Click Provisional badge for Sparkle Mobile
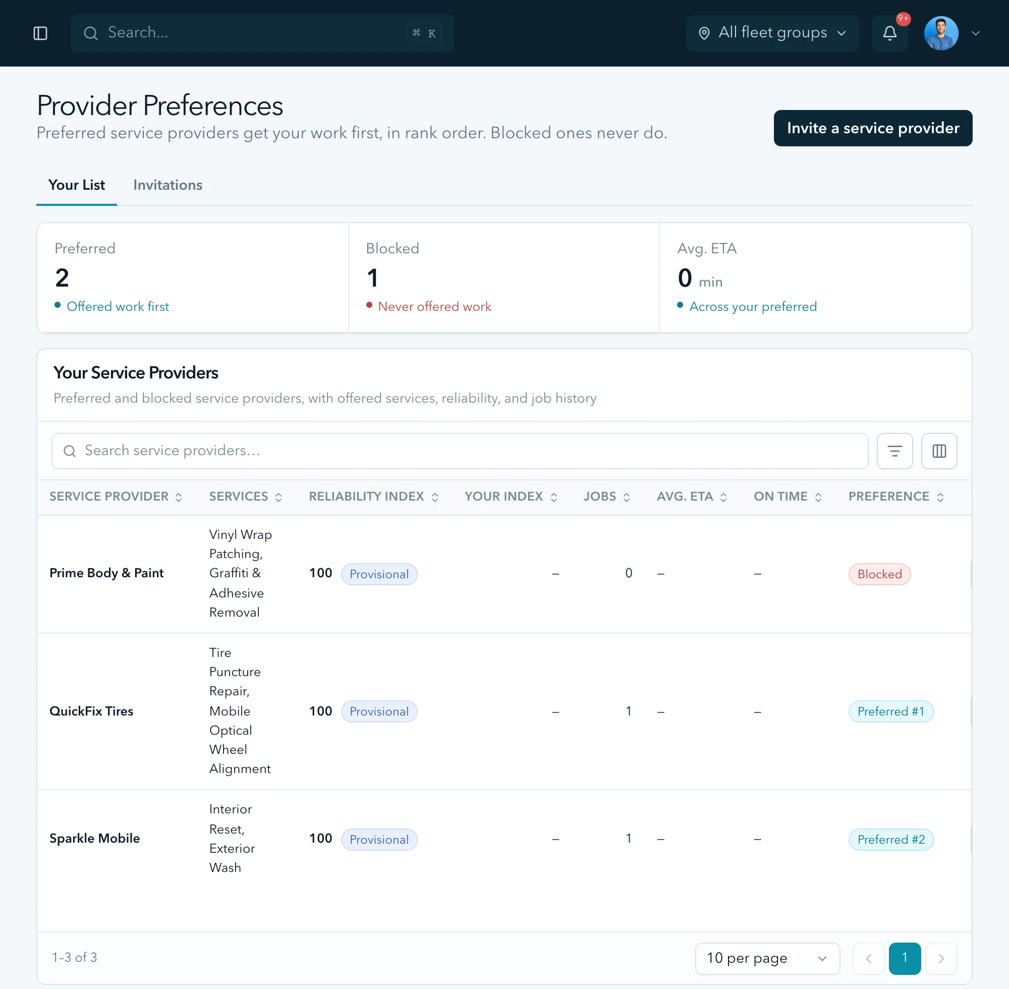Image resolution: width=1009 pixels, height=989 pixels. point(379,840)
